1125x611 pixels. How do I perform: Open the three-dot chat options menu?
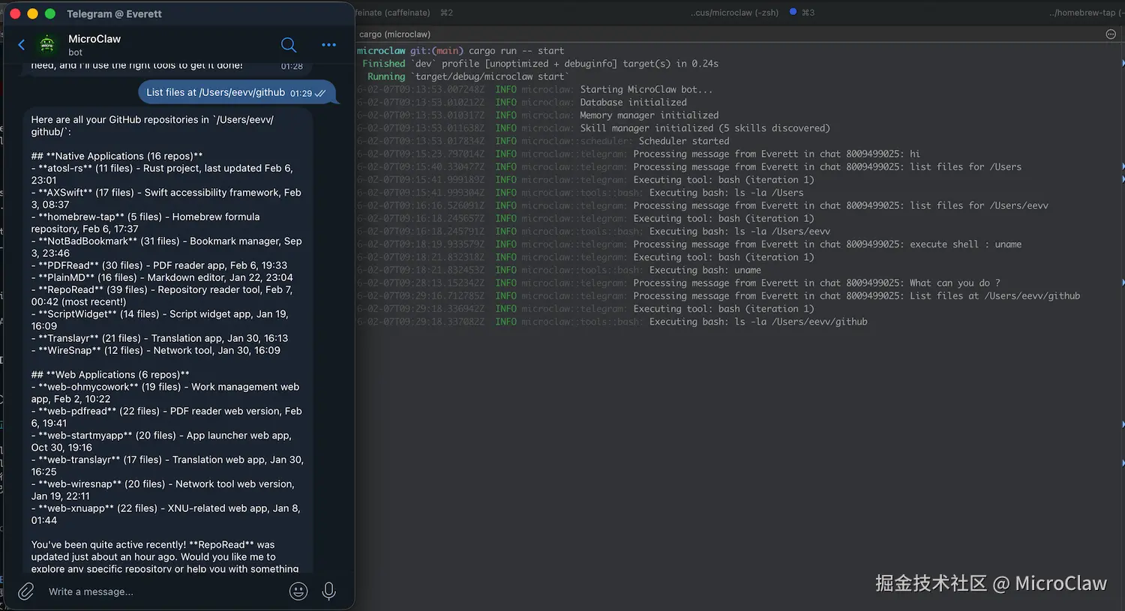[328, 45]
